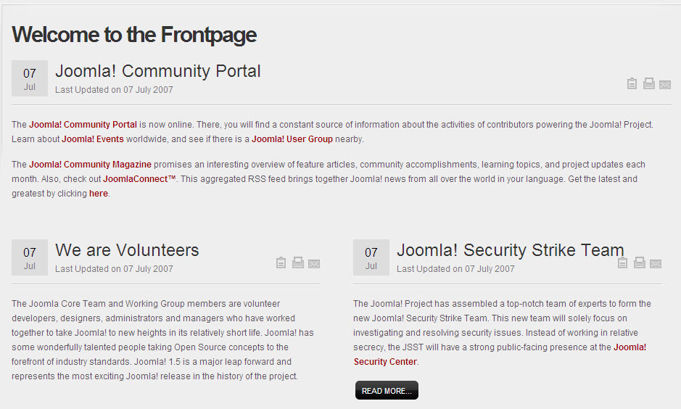Image resolution: width=681 pixels, height=409 pixels.
Task: Visit the Joomla! Community Magazine link
Action: 91,165
